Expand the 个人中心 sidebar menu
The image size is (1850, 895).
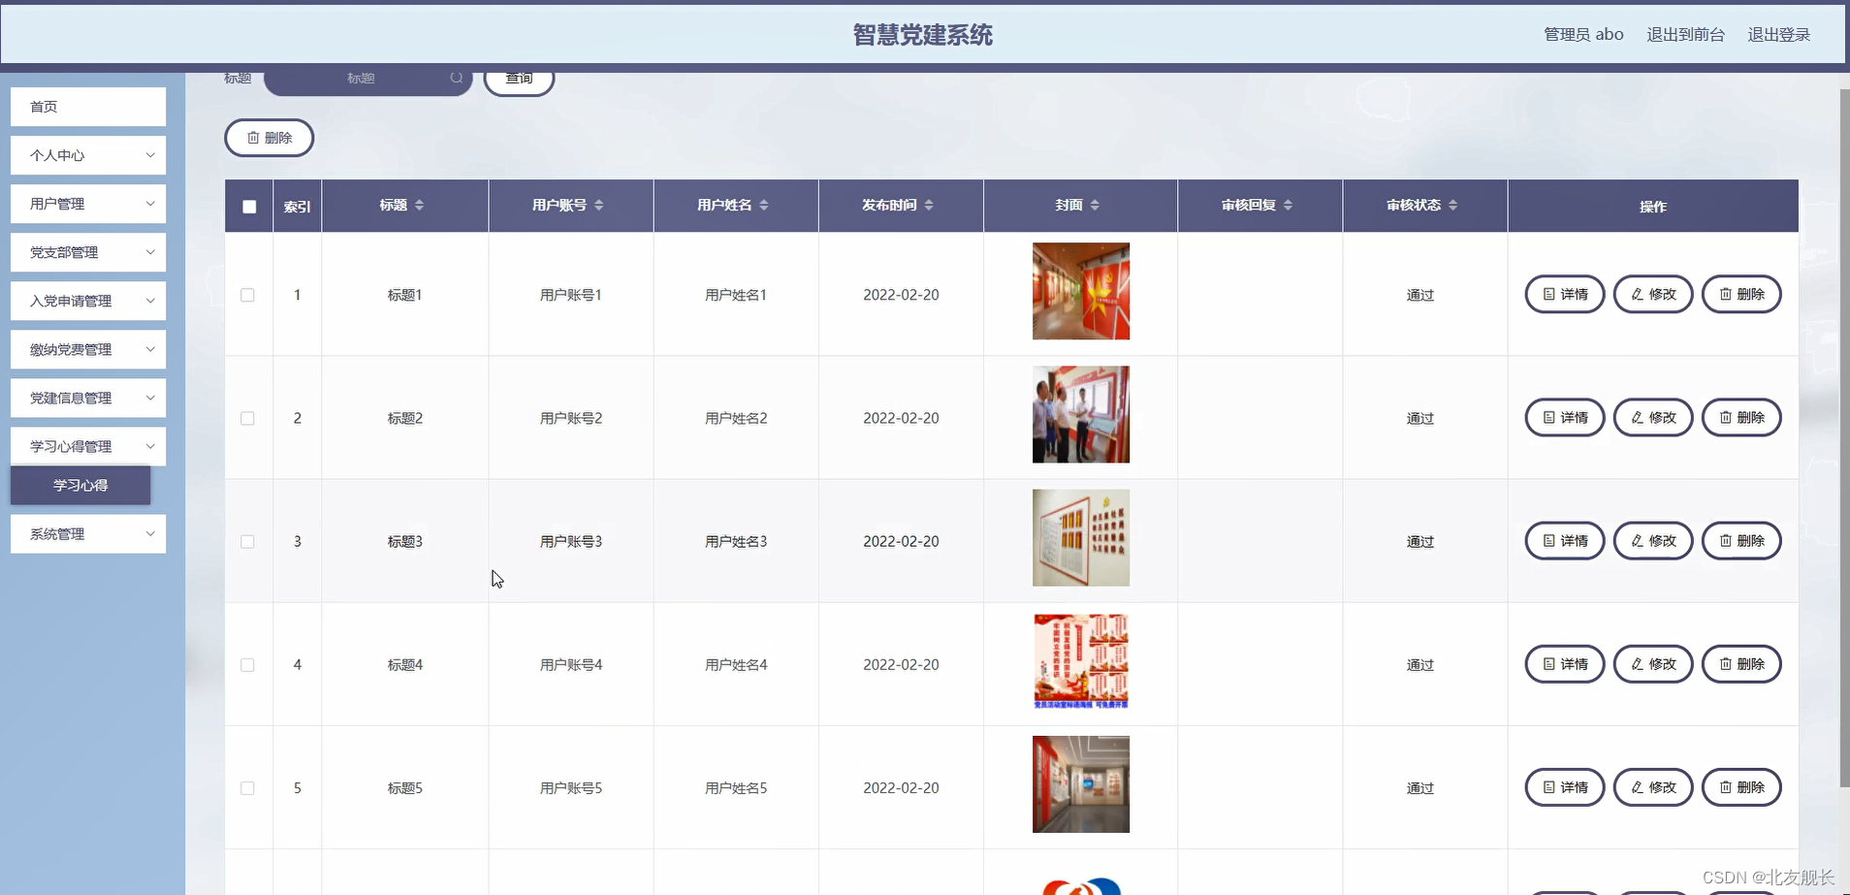point(88,155)
